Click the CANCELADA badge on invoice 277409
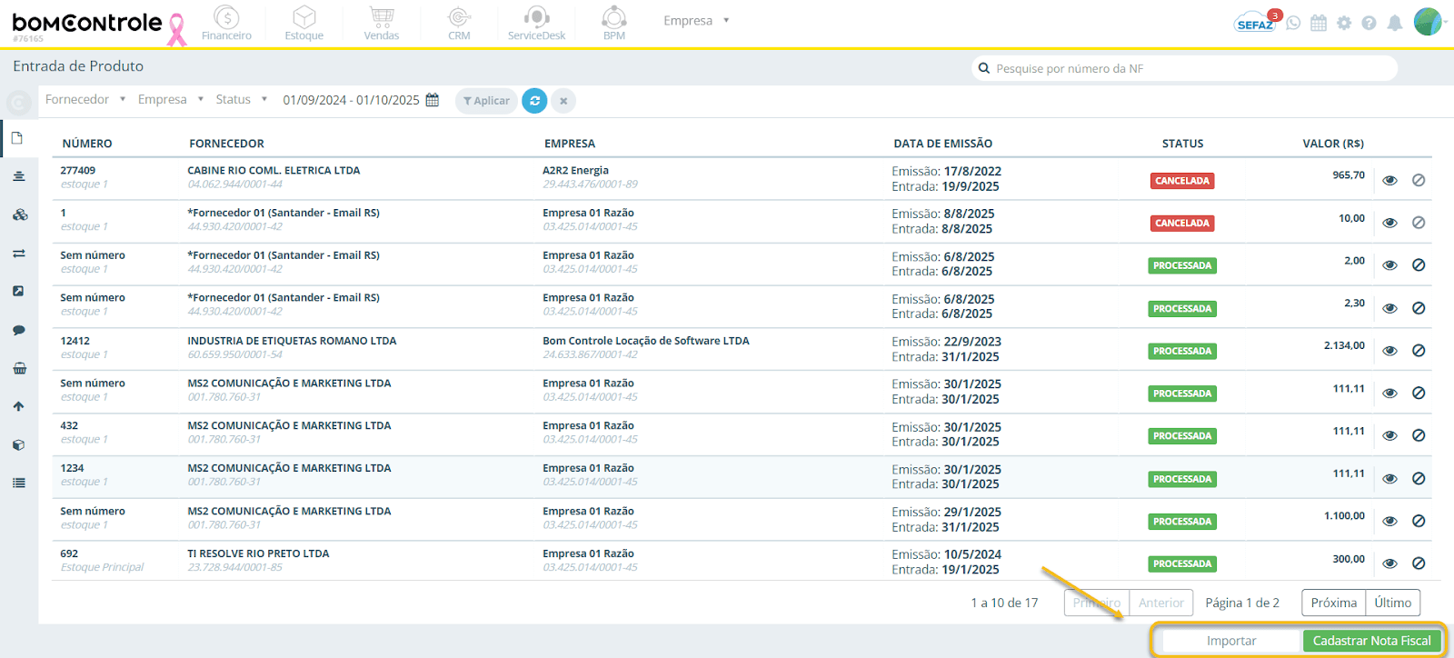This screenshot has height=658, width=1454. click(1181, 181)
